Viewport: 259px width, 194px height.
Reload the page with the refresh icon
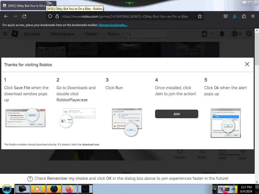coord(24,16)
